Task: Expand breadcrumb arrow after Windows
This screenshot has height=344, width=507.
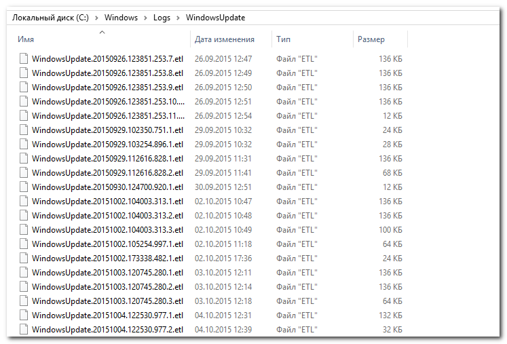Action: pyautogui.click(x=145, y=18)
